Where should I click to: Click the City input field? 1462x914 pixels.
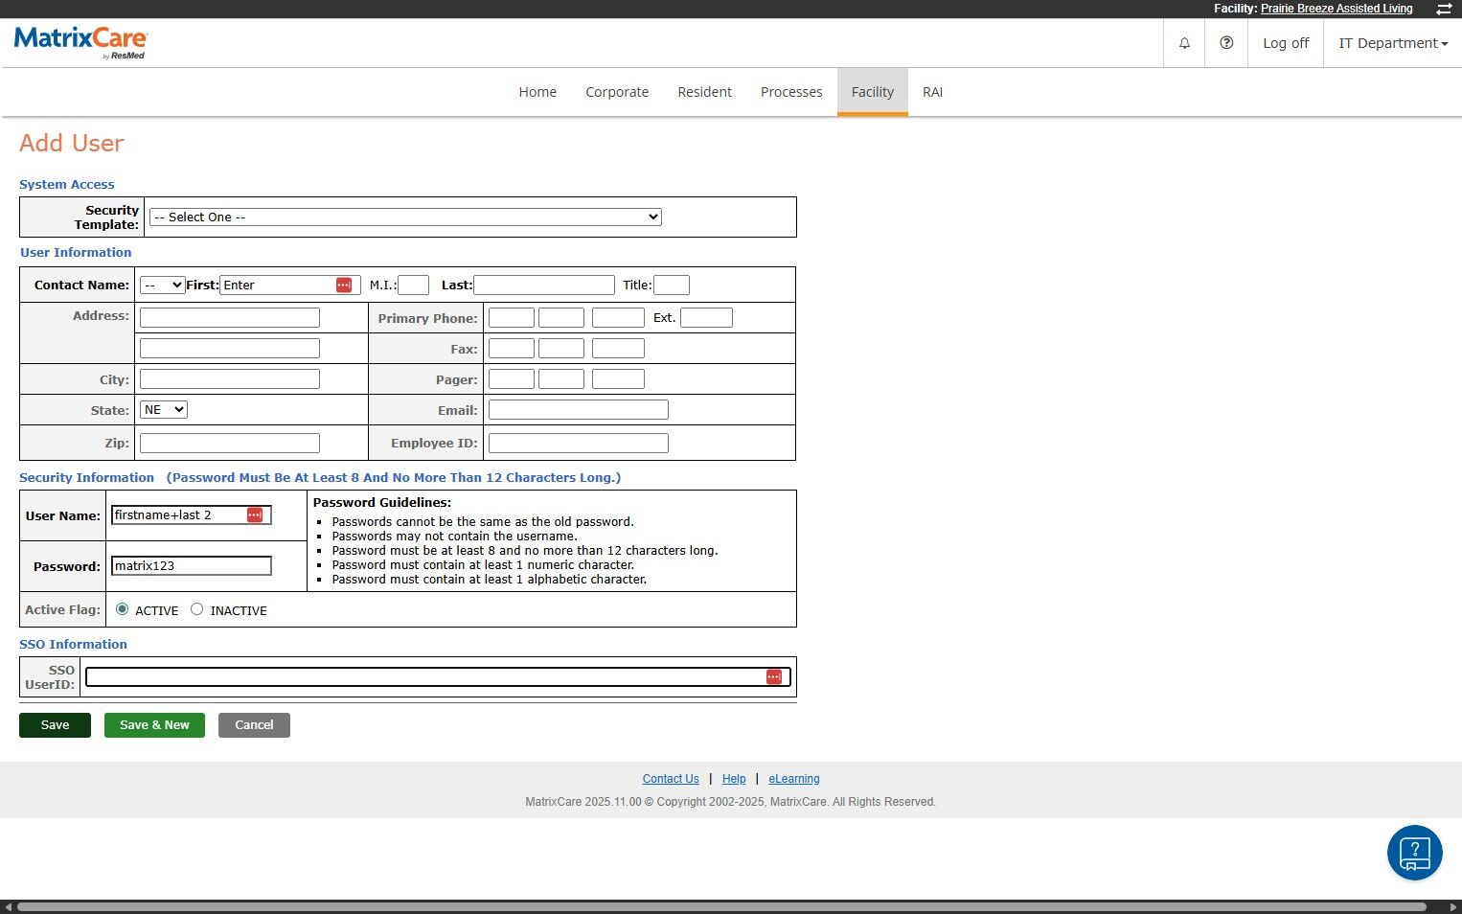pyautogui.click(x=230, y=379)
